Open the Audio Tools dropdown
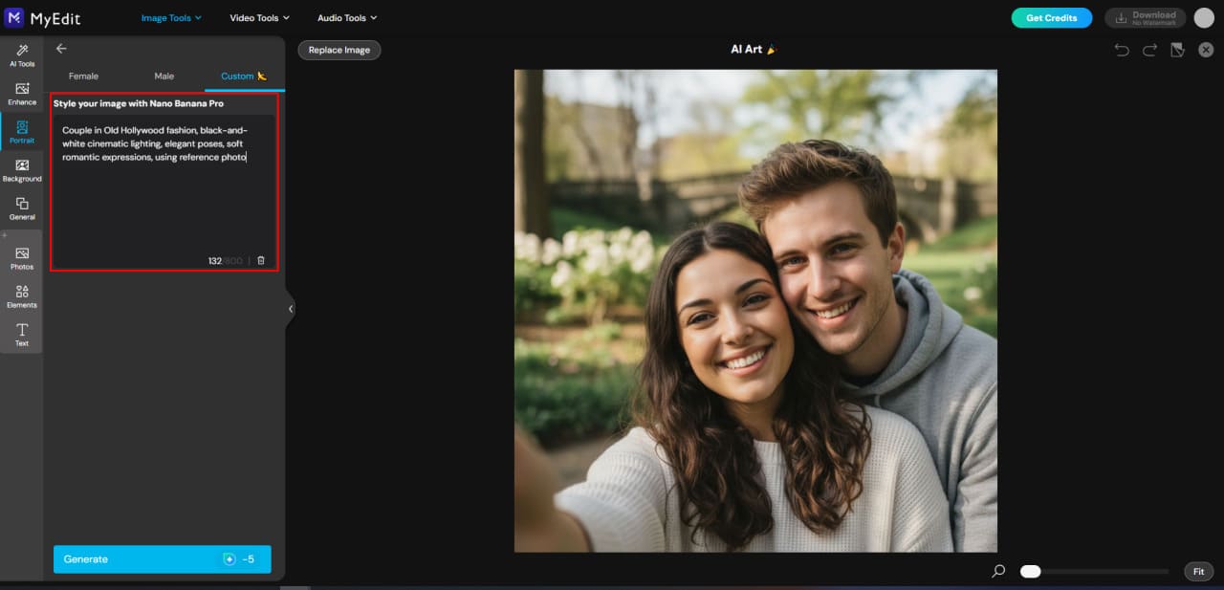The width and height of the screenshot is (1224, 590). [x=345, y=17]
